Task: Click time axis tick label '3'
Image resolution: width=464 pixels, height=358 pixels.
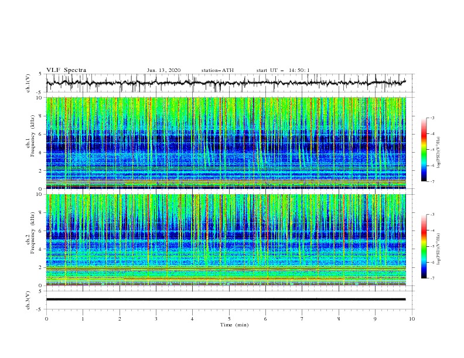Action: pyautogui.click(x=156, y=319)
